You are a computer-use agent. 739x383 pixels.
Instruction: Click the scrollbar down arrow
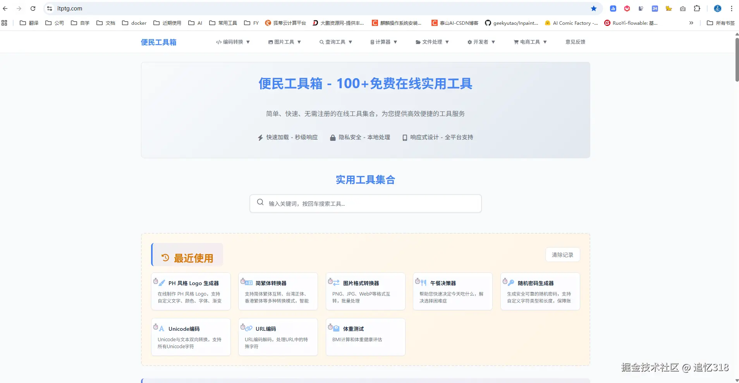click(737, 380)
